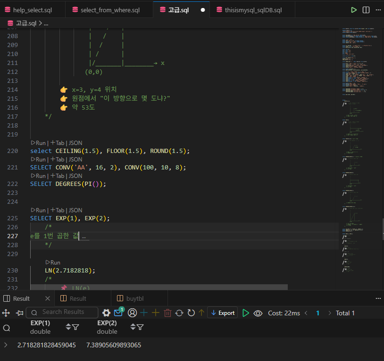Screen dimensions: 384x361
Task: Click page number 1 in results pagination
Action: point(317,313)
